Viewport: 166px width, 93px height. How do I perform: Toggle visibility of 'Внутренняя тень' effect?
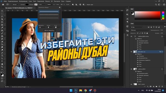(x=138, y=58)
